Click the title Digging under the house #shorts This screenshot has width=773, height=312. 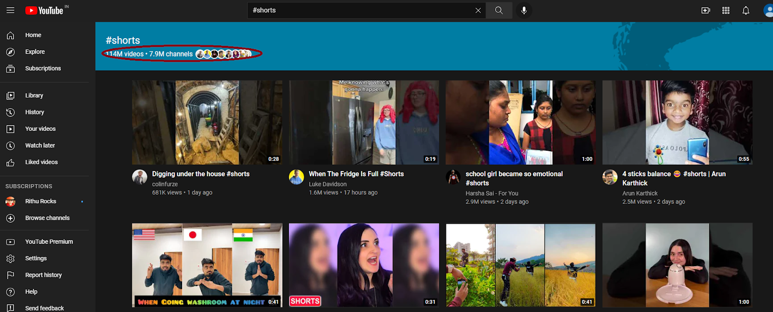point(201,174)
